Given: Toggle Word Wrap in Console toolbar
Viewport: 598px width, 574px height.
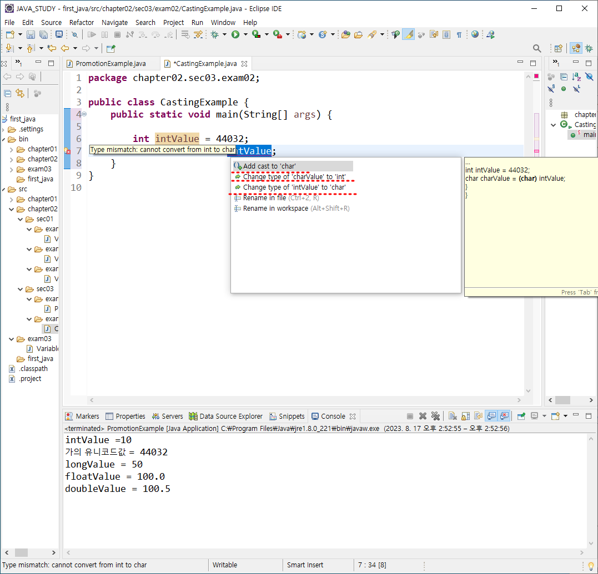Looking at the screenshot, I should tap(478, 416).
